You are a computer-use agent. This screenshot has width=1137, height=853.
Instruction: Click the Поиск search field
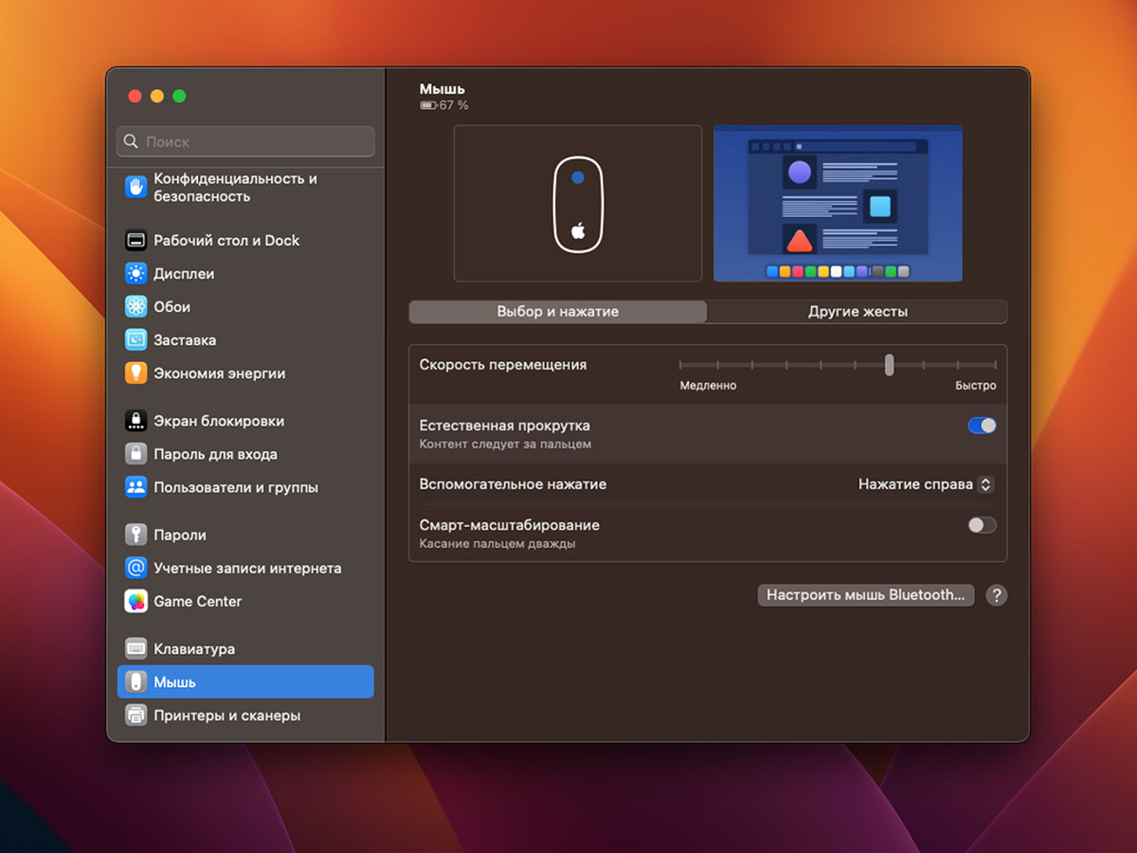(x=246, y=142)
